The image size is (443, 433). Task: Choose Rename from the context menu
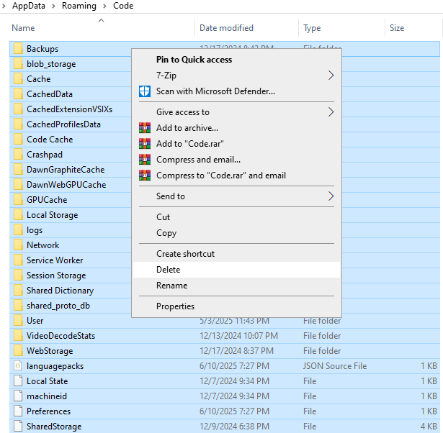point(171,286)
